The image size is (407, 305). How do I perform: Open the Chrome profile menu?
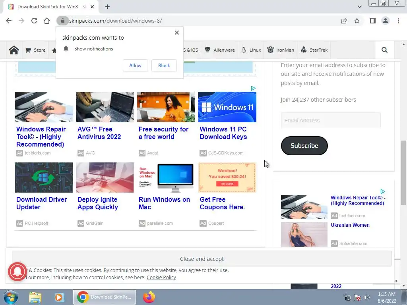pyautogui.click(x=386, y=21)
